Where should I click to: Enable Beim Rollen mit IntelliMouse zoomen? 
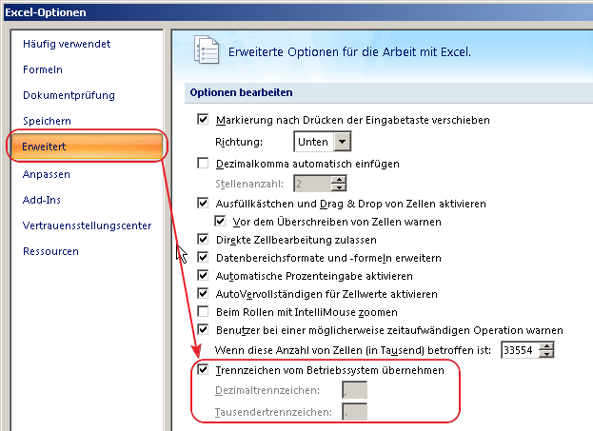203,312
